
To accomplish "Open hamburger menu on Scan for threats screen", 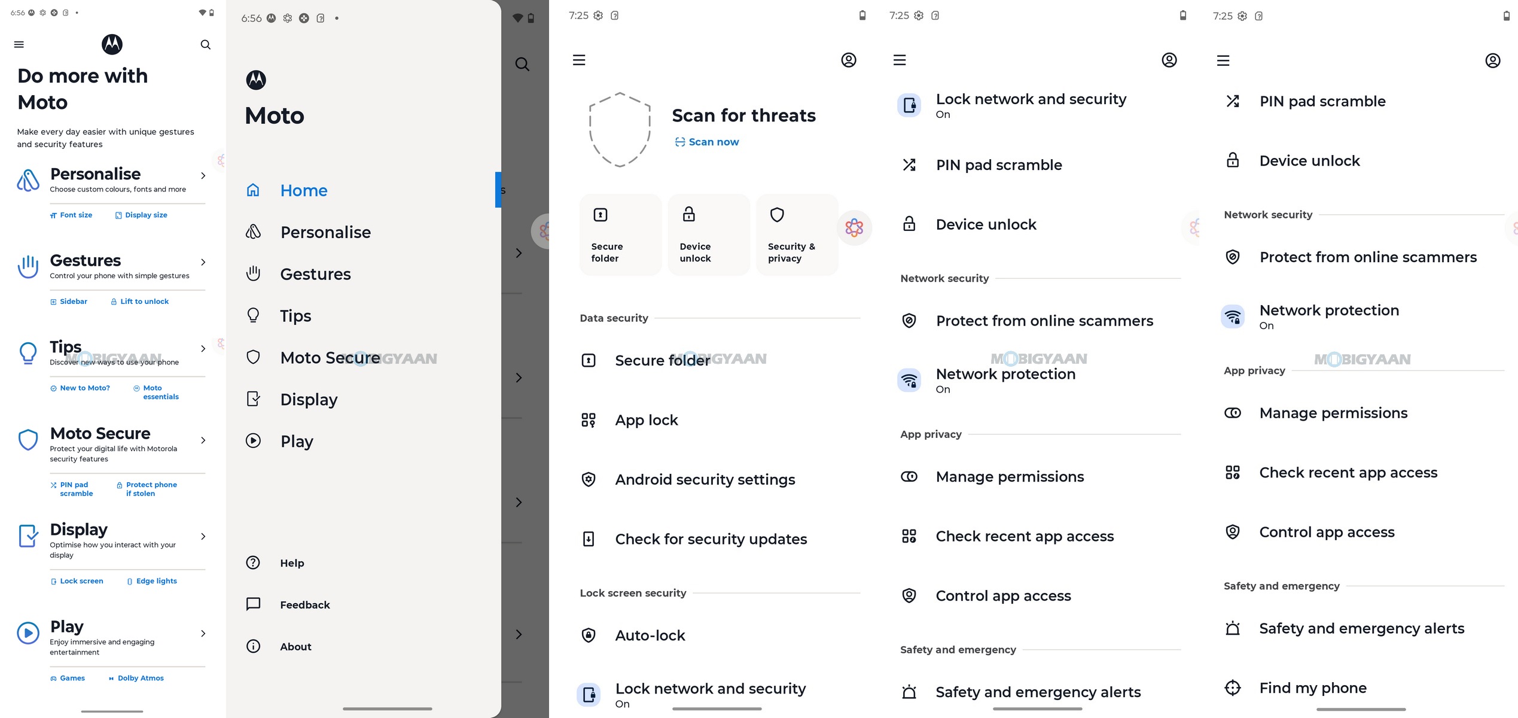I will (x=579, y=60).
